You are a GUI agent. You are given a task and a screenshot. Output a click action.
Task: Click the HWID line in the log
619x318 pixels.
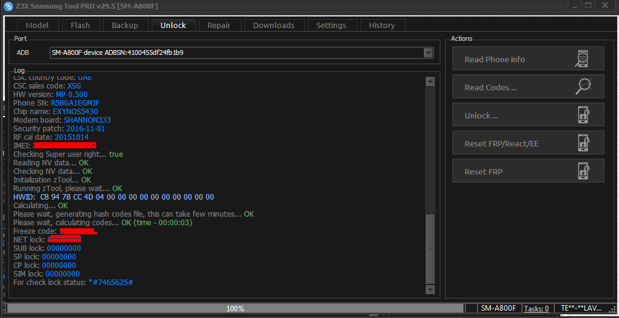pyautogui.click(x=113, y=197)
